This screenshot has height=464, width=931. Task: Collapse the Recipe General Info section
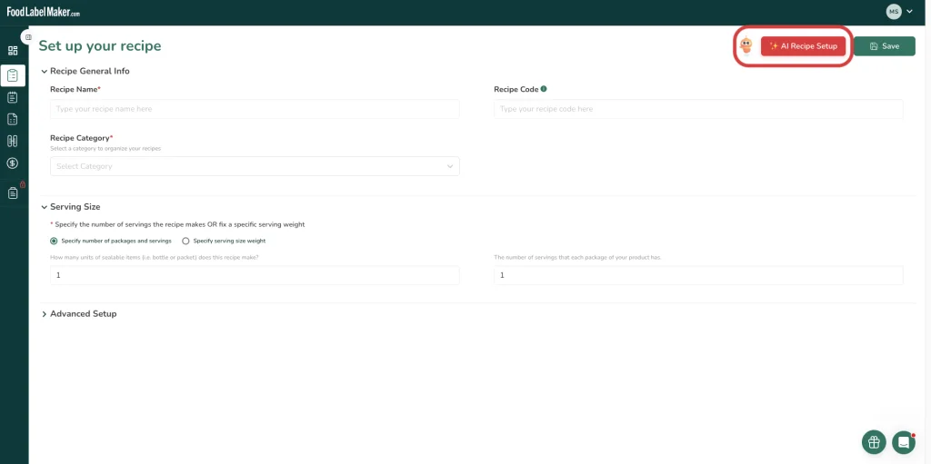click(x=44, y=71)
